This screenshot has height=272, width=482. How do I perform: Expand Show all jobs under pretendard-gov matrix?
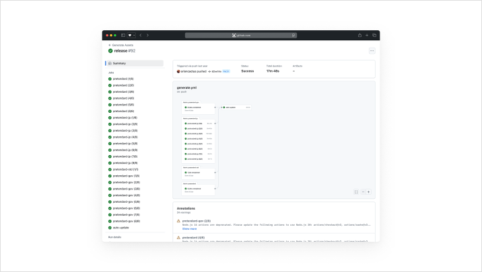click(189, 110)
